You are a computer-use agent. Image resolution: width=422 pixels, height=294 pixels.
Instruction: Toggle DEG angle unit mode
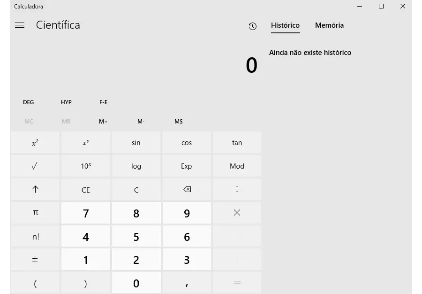[28, 102]
